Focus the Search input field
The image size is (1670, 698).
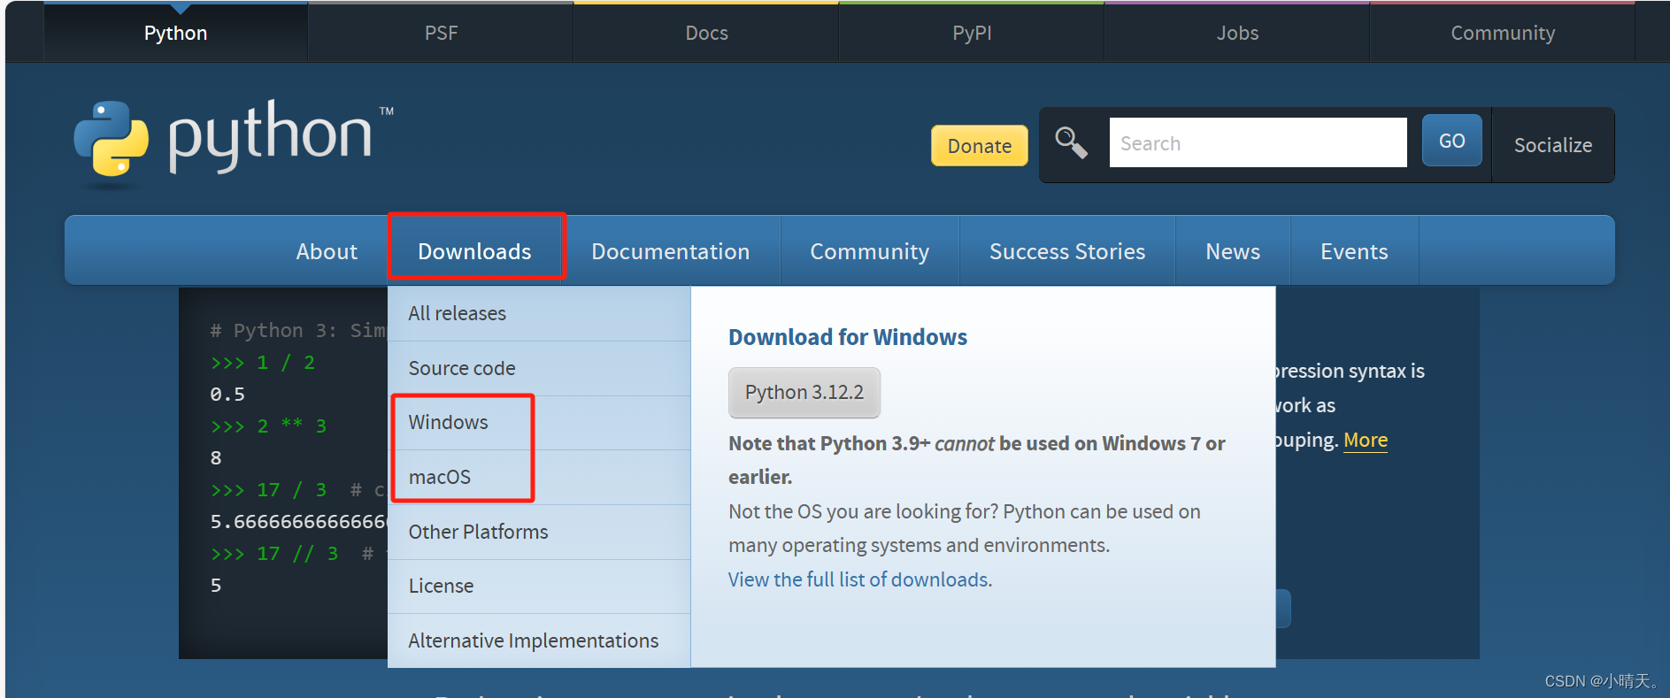(x=1258, y=142)
